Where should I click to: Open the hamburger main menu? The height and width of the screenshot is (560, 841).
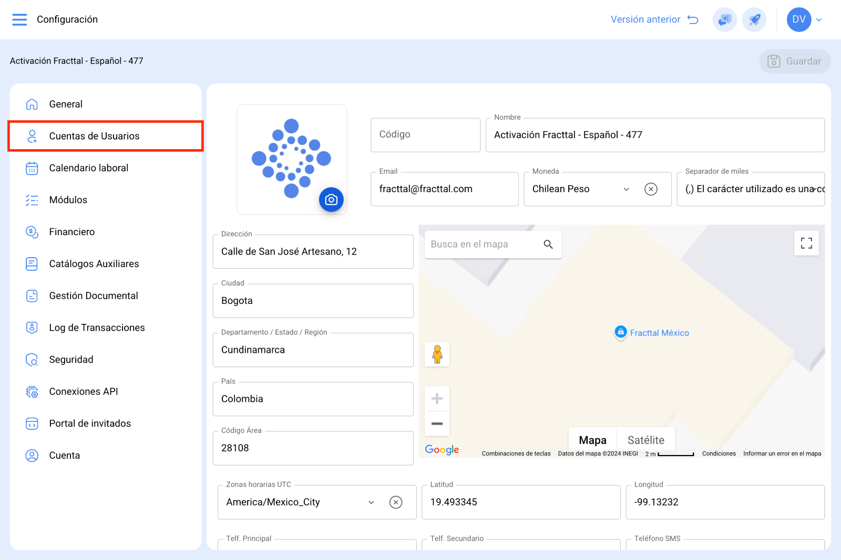pos(19,19)
